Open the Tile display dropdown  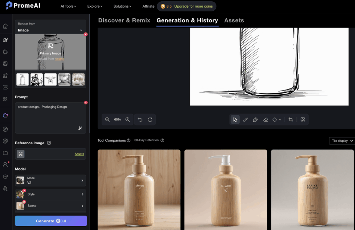(342, 141)
